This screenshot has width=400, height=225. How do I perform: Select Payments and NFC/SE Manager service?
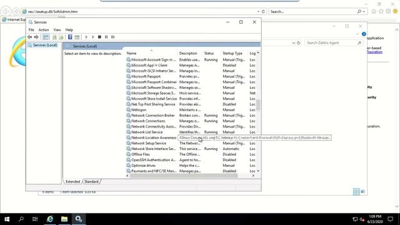[191, 171]
